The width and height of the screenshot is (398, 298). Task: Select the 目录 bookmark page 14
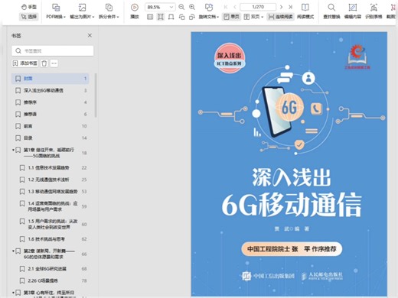[51, 138]
